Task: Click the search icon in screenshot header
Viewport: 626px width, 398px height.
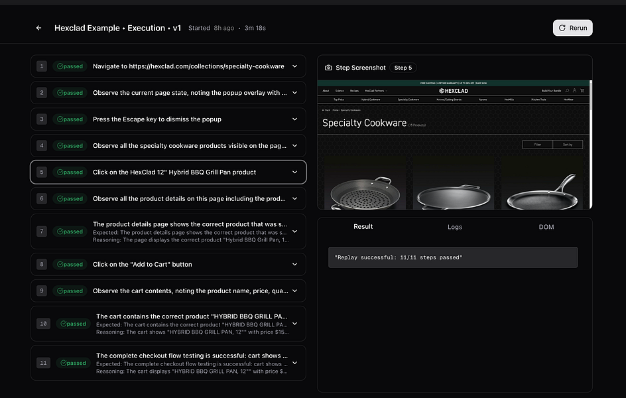Action: (x=567, y=91)
